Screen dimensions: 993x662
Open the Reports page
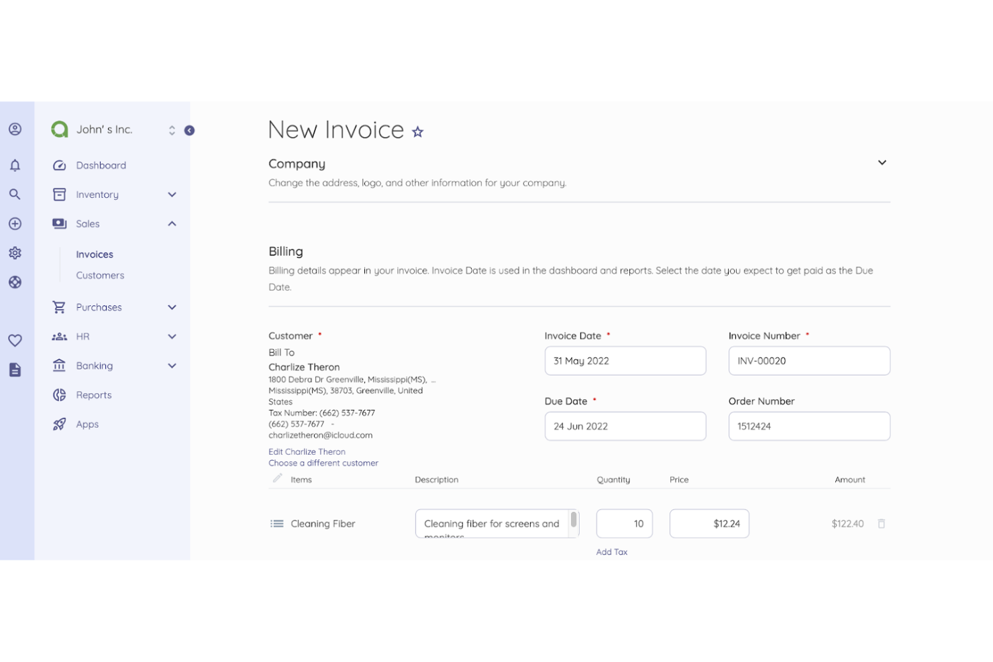pos(94,395)
